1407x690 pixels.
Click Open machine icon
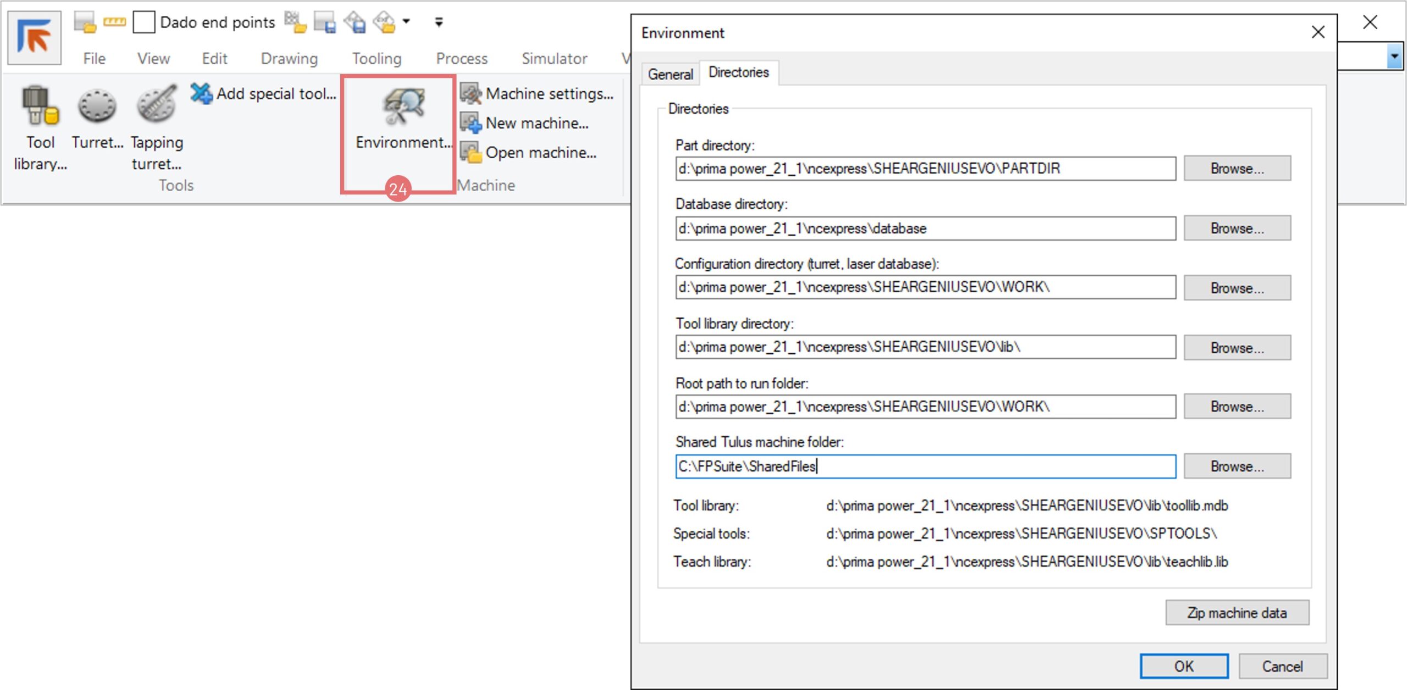point(471,153)
